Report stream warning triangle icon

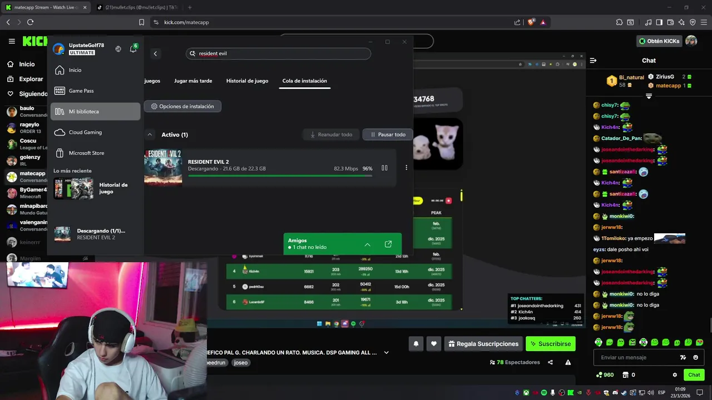click(x=568, y=362)
